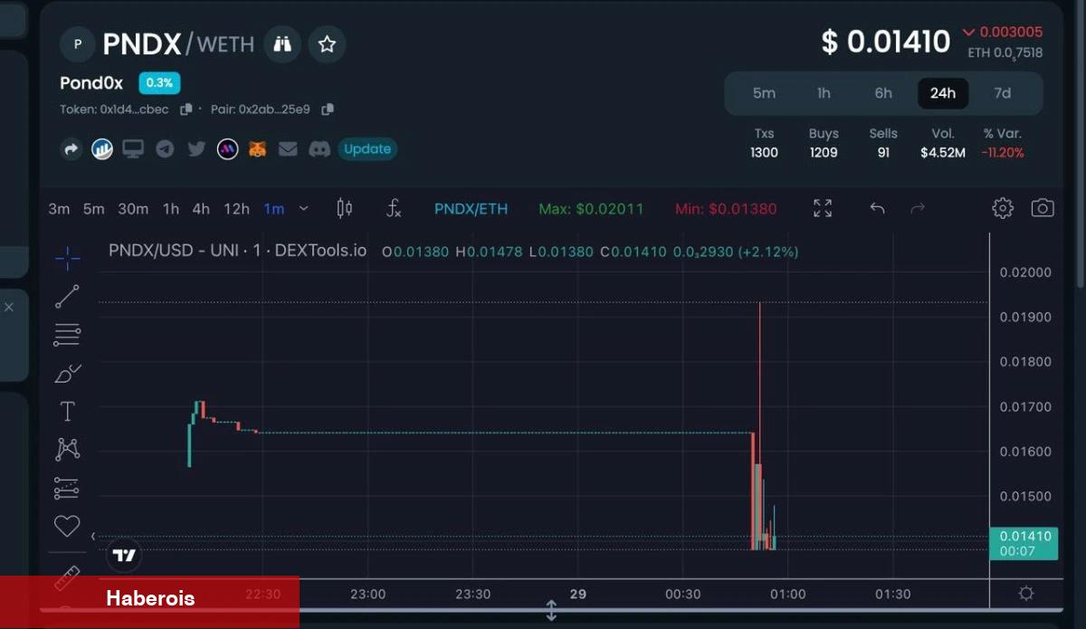
Task: Click the heart favorites icon in toolbar
Action: coord(67,526)
